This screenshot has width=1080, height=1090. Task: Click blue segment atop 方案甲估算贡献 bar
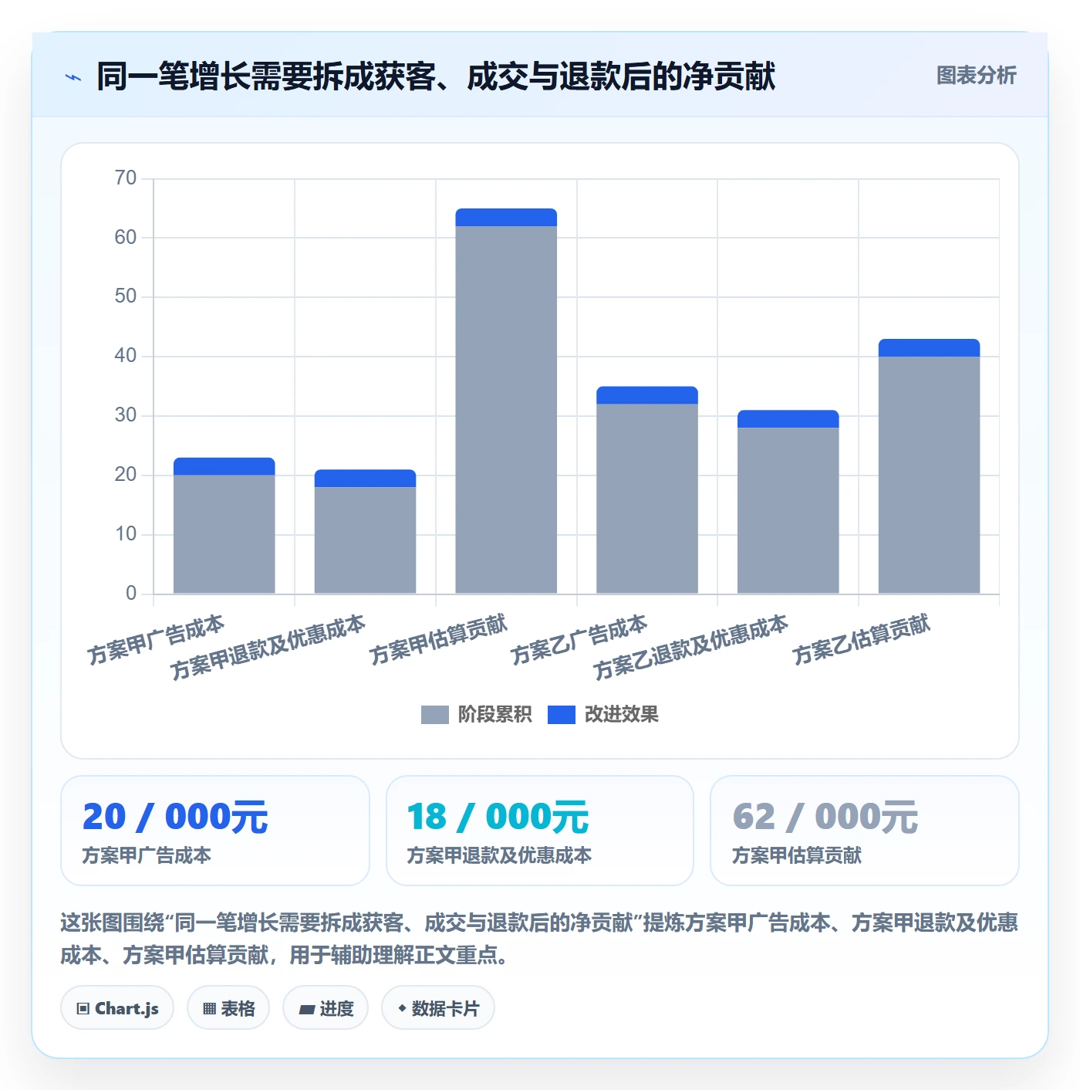click(506, 217)
